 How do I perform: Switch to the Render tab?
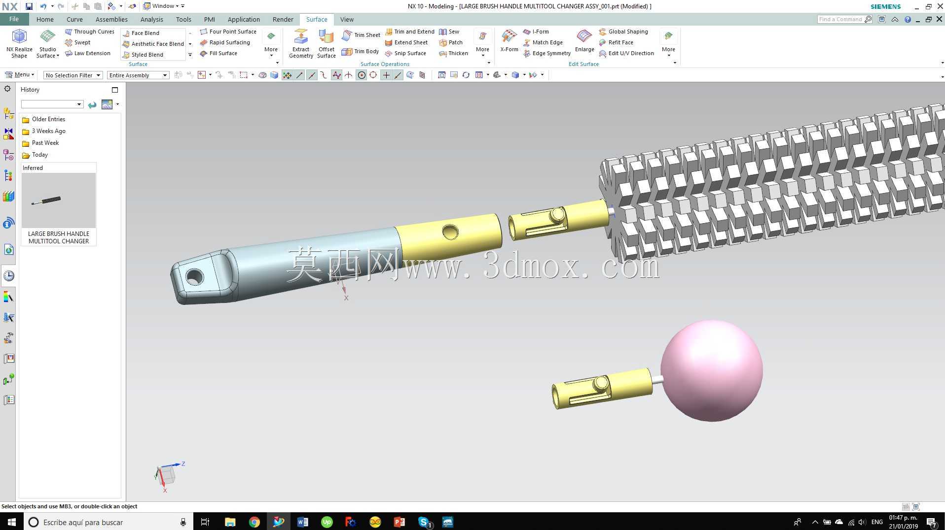tap(283, 19)
